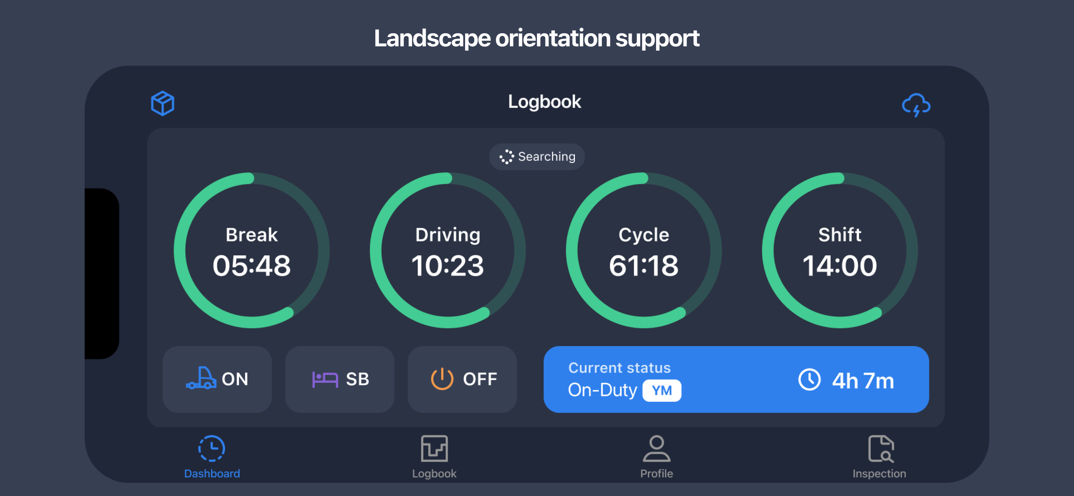Tap the orange power icon on OFF

coord(442,379)
